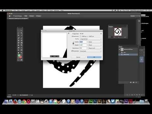The width and height of the screenshot is (152, 114).
Task: Toggle the Resample checkbox
Action: pos(72,51)
